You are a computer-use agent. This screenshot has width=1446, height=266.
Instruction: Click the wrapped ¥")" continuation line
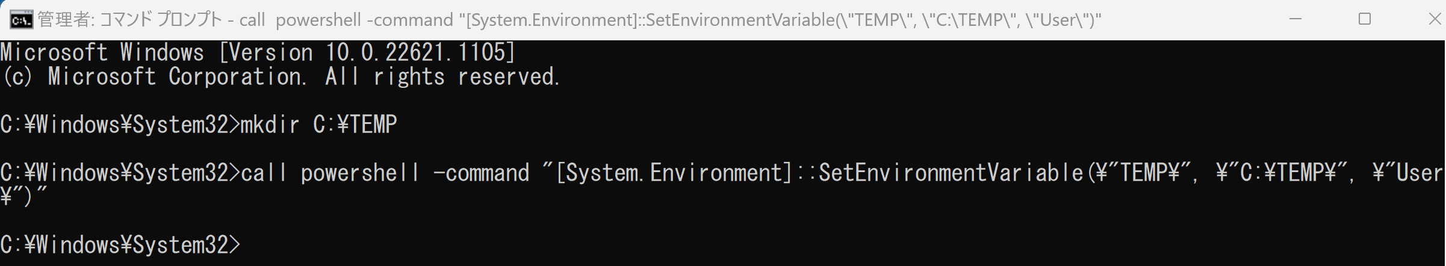[23, 197]
